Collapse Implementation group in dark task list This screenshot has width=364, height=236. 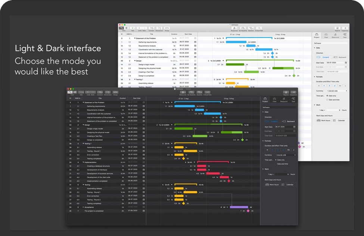tap(84, 162)
